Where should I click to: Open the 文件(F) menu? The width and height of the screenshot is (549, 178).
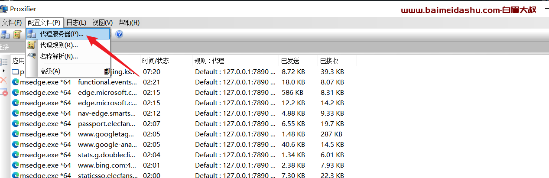[12, 23]
